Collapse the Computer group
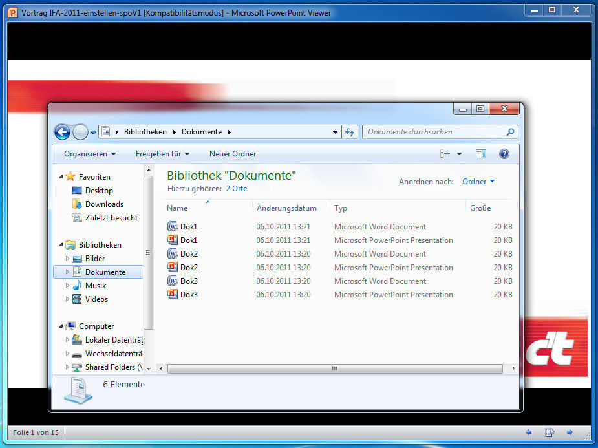 pos(61,326)
